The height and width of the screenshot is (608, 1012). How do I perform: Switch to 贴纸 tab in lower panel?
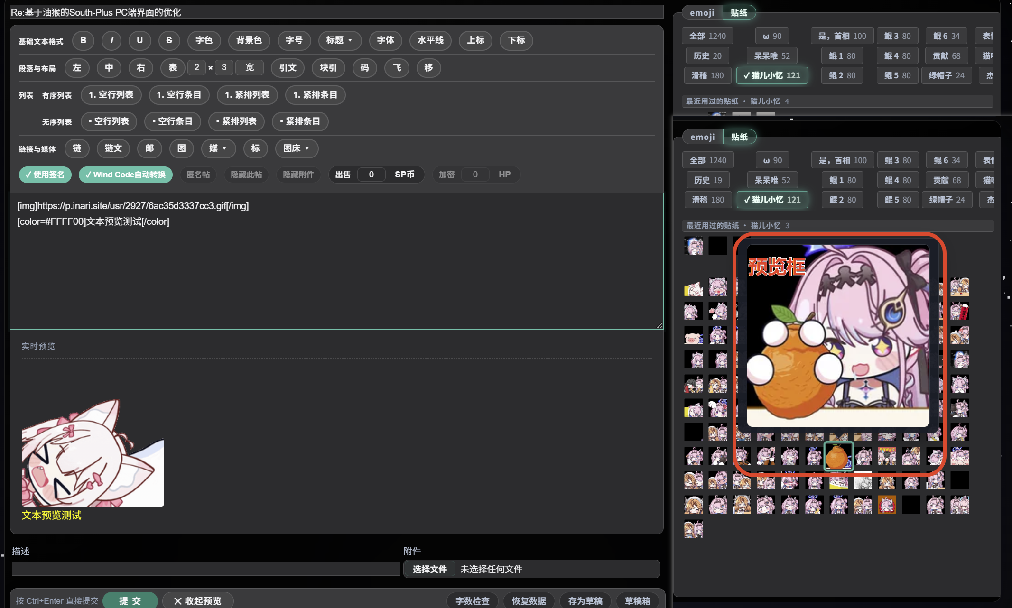coord(739,137)
